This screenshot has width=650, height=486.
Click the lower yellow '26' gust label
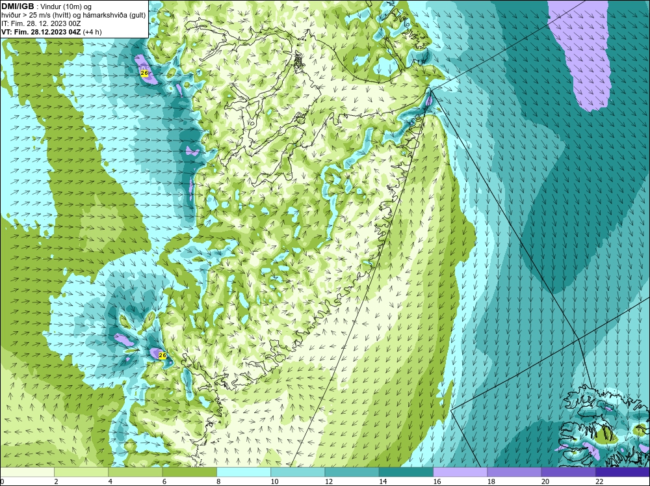[162, 356]
